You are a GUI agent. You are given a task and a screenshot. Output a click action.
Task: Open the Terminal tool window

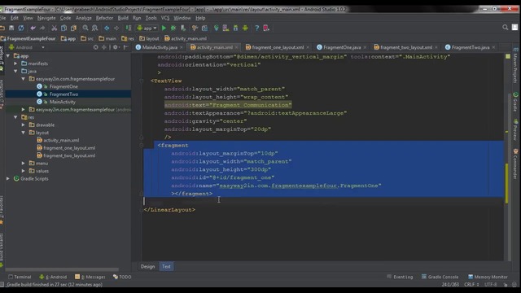20,277
